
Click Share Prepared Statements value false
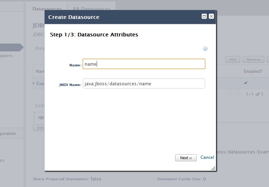(96, 179)
